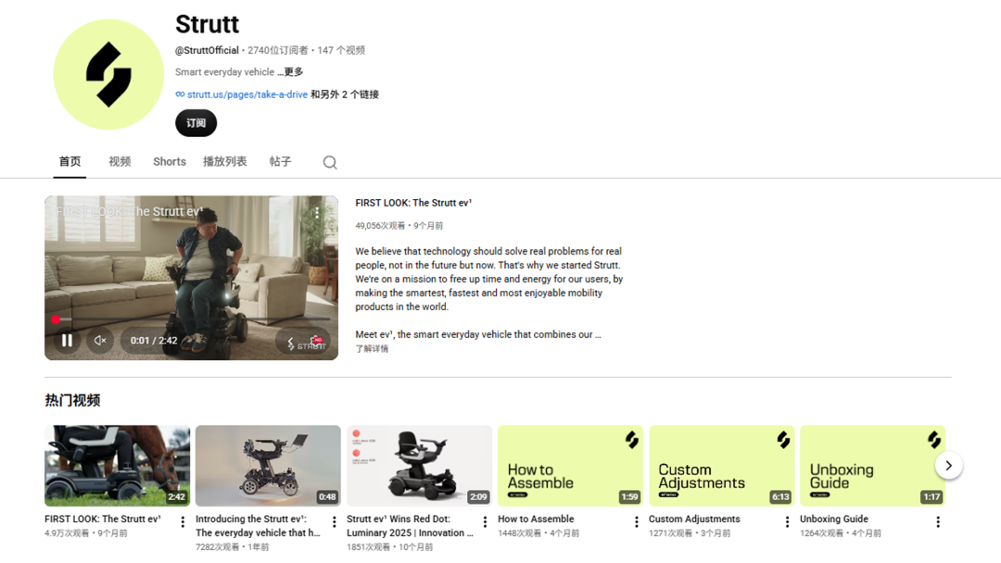Open the Custom Adjustments video title
The width and height of the screenshot is (1001, 563).
click(694, 519)
